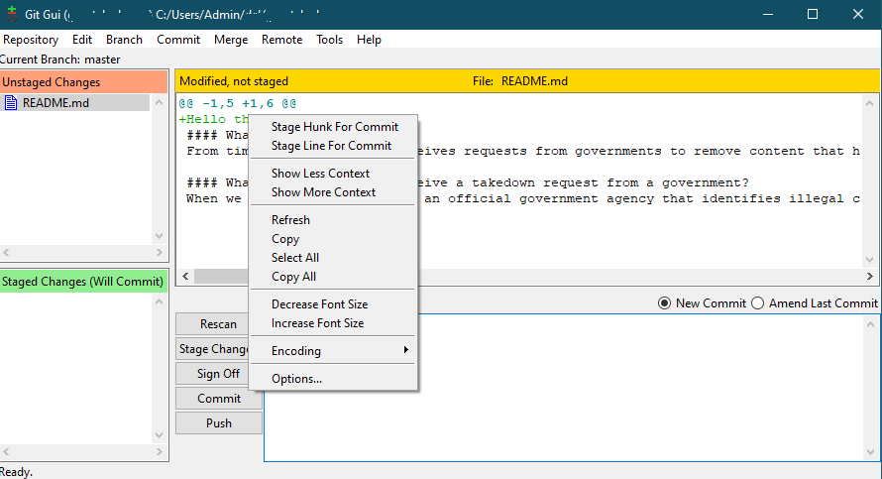Viewport: 882px width, 479px height.
Task: Click the Staged Changes list's scroll right arrow
Action: coord(160,451)
